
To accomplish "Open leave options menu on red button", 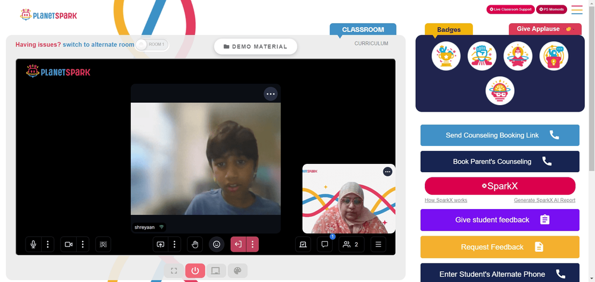I will tap(252, 245).
